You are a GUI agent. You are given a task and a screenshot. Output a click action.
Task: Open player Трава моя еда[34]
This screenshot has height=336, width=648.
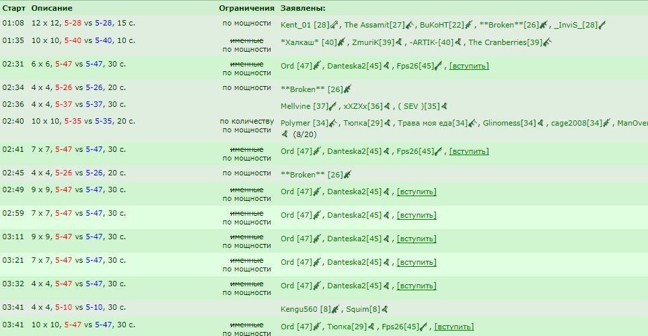(x=433, y=123)
